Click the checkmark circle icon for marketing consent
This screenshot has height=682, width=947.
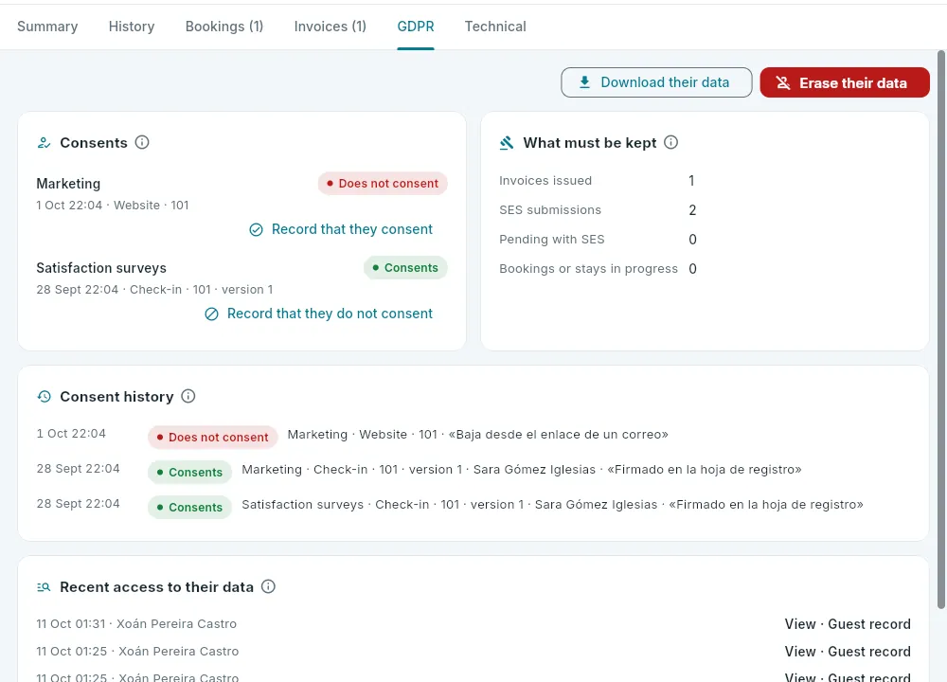(256, 229)
